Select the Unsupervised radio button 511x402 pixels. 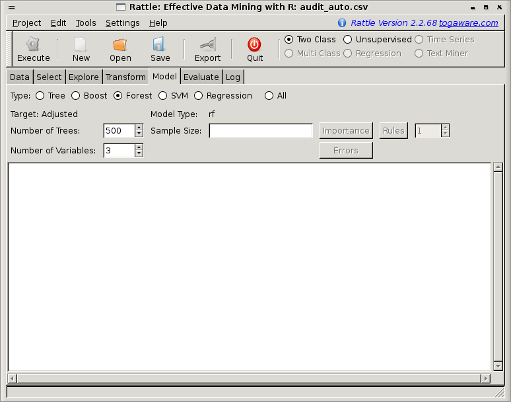[347, 40]
